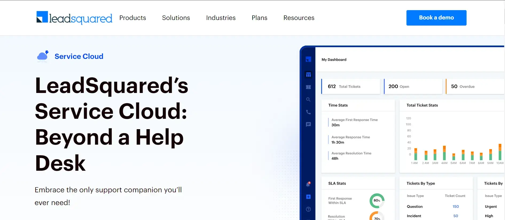Screen dimensions: 505x220
Task: Click the Incident issue type row
Action: 436,216
